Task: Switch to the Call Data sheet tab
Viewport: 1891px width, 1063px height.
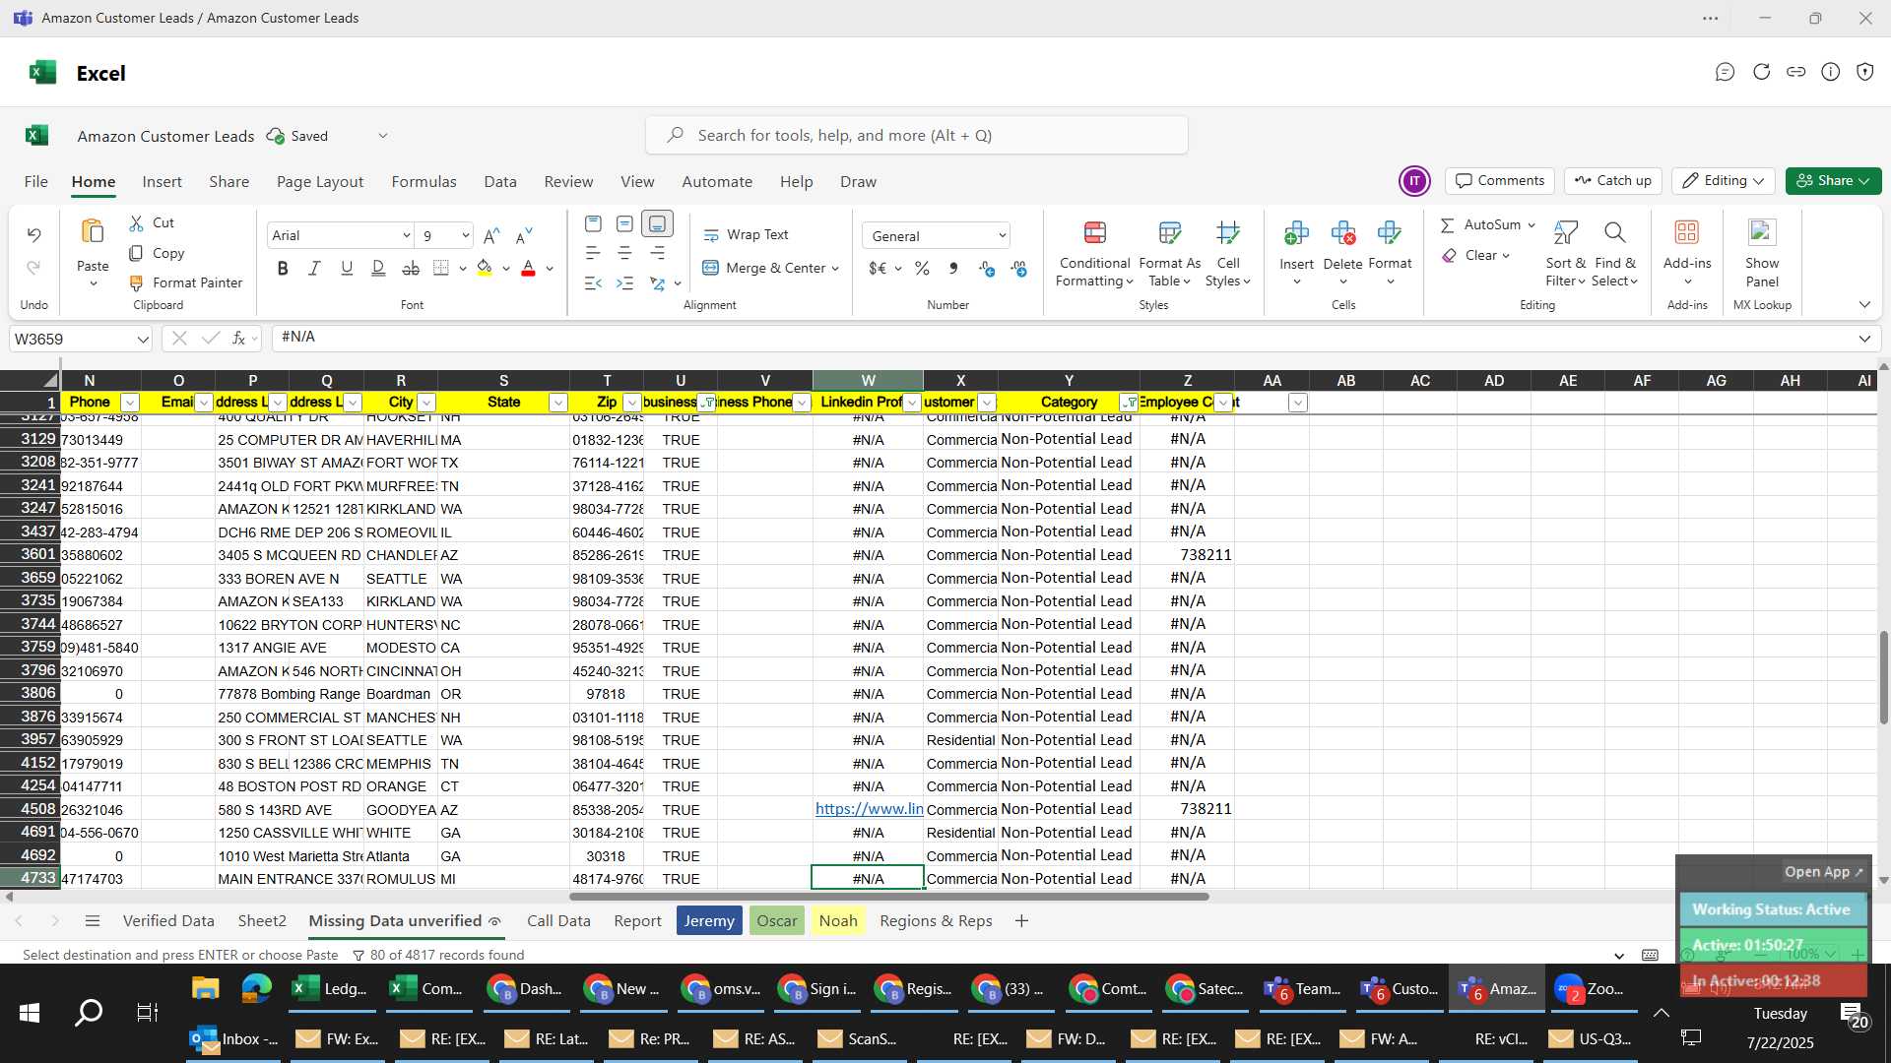Action: pyautogui.click(x=558, y=921)
